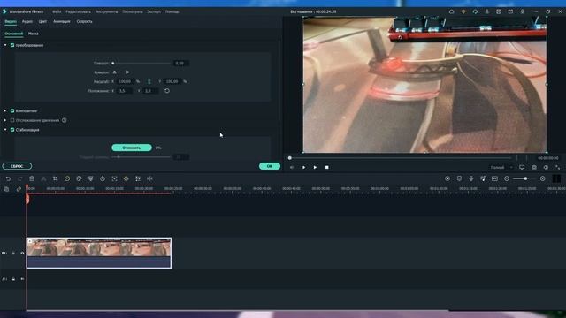Click the sliders adjust icon in timeline toolbar

[138, 178]
